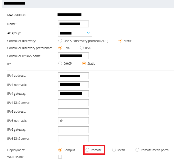Click the IPv4 netmask field
The height and width of the screenshot is (164, 174).
tap(73, 85)
